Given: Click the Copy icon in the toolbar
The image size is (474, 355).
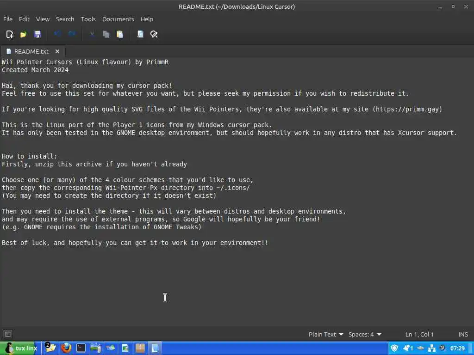Looking at the screenshot, I should pos(106,34).
